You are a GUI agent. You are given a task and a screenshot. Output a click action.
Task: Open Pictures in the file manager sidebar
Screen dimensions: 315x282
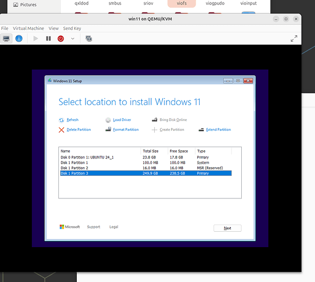[x=25, y=5]
